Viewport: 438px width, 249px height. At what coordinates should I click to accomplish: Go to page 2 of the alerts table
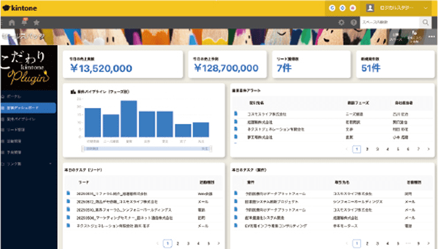(x=368, y=150)
